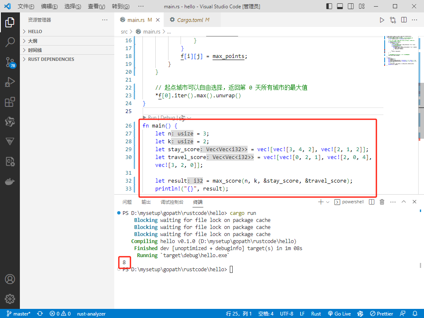Select the main.rs editor tab

pyautogui.click(x=140, y=20)
